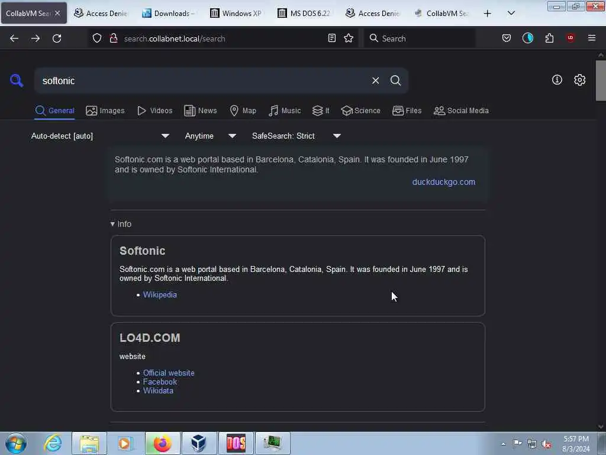Switch to News category
This screenshot has height=455, width=606.
pos(200,111)
